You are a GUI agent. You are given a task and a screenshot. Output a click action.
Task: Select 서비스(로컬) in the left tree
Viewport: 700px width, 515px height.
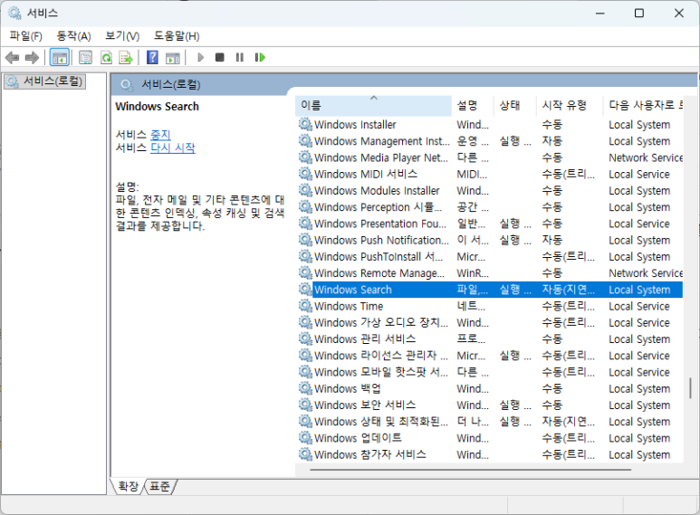pos(44,81)
